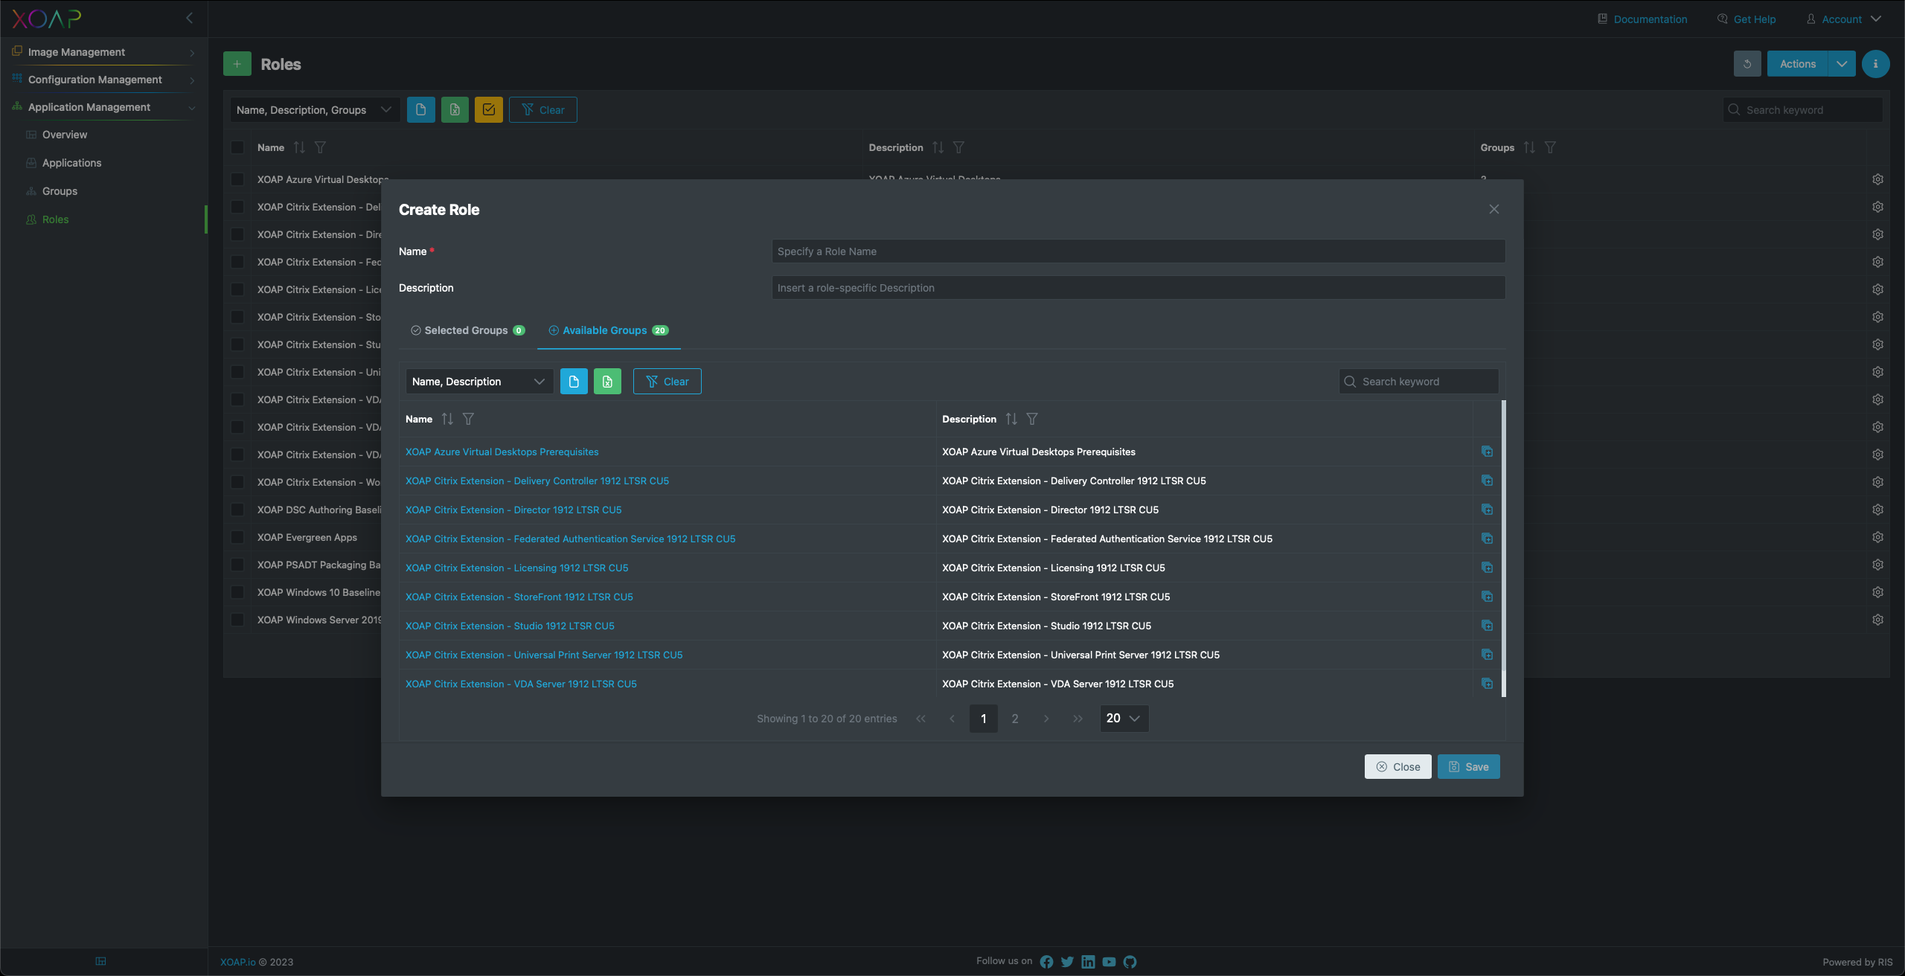Clear filters in available groups table
The width and height of the screenshot is (1905, 976).
pos(667,382)
